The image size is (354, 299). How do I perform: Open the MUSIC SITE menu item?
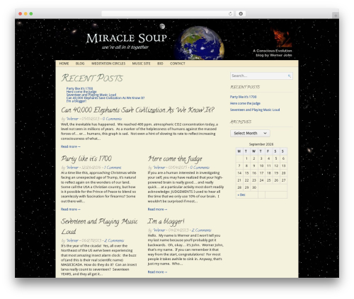click(x=141, y=64)
